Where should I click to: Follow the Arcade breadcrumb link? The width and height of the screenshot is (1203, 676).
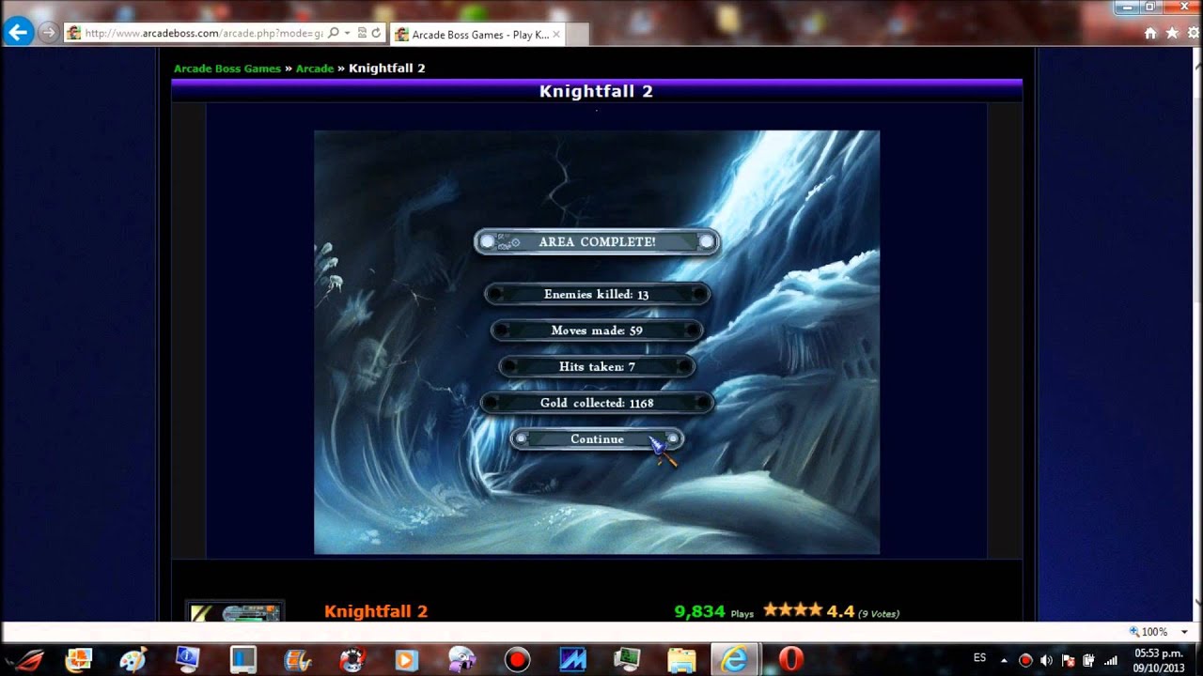coord(315,69)
